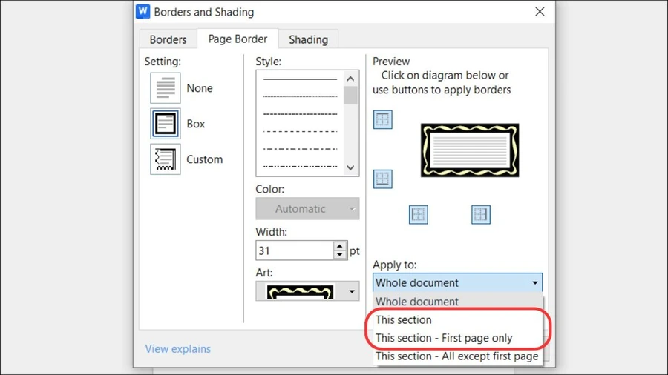The height and width of the screenshot is (375, 668).
Task: Switch to the Borders tab
Action: [x=168, y=39]
